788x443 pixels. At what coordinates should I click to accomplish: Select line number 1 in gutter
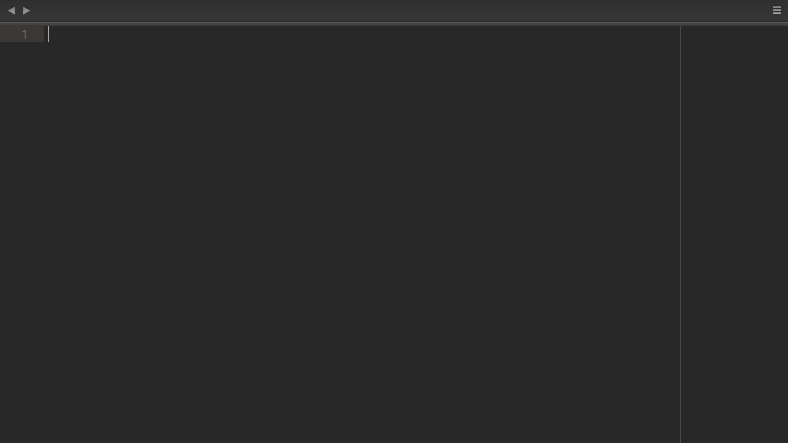pyautogui.click(x=24, y=34)
